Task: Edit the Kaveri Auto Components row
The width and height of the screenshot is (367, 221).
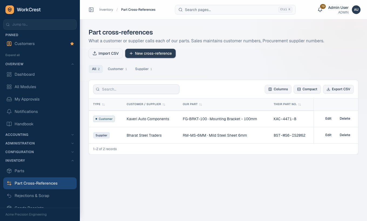Action: (x=328, y=119)
